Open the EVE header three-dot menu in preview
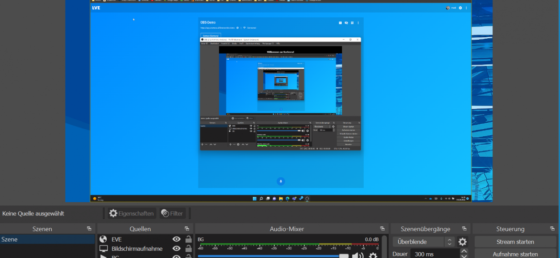Viewport: 560px width, 258px height. tap(466, 8)
